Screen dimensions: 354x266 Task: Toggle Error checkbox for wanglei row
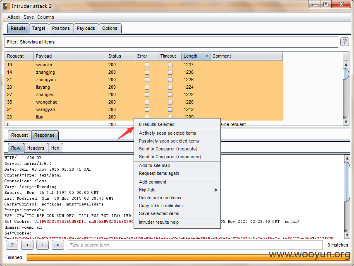pos(147,65)
